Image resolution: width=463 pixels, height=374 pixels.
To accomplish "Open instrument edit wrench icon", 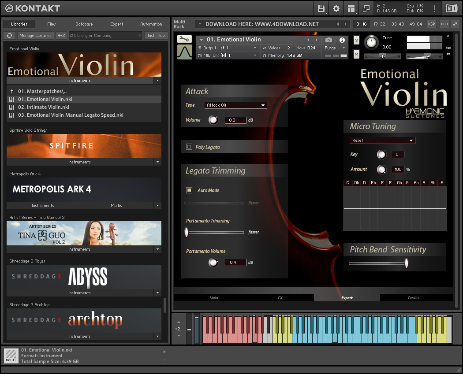I will [x=185, y=39].
